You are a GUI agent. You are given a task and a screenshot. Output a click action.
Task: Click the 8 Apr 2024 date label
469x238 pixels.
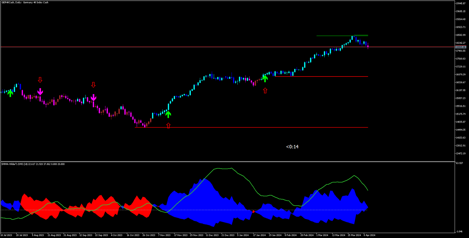tap(369, 235)
